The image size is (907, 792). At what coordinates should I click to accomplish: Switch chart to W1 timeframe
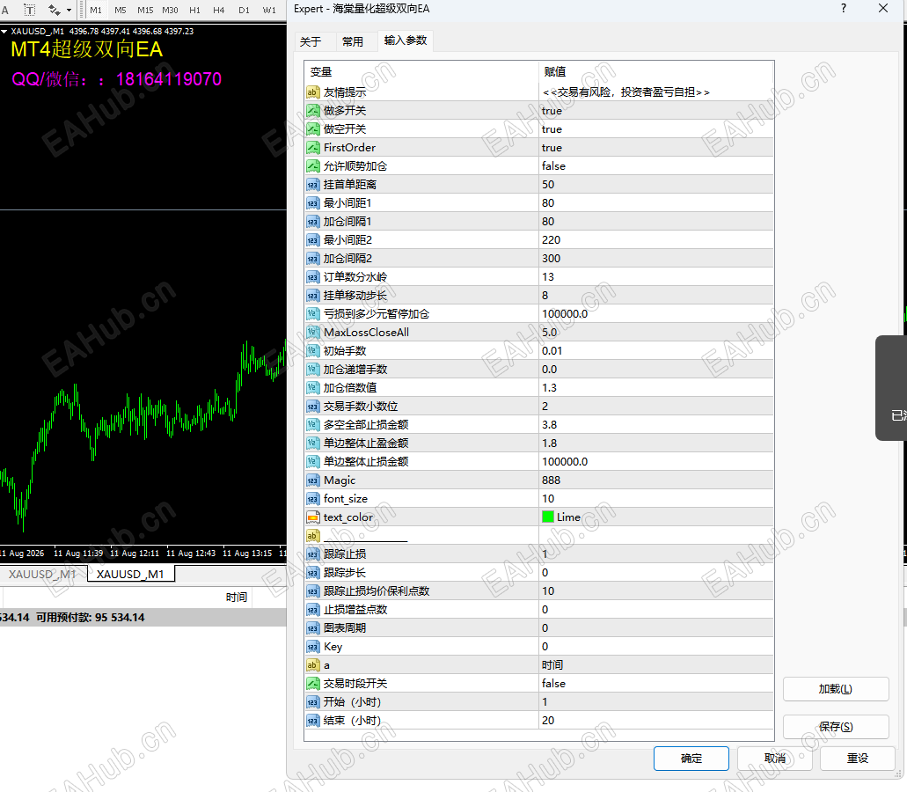click(x=269, y=10)
